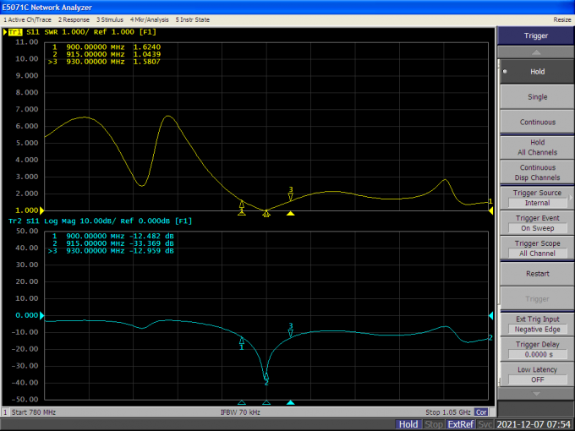Toggle Ext Trig Input Negative Edge
The width and height of the screenshot is (575, 431).
point(537,324)
